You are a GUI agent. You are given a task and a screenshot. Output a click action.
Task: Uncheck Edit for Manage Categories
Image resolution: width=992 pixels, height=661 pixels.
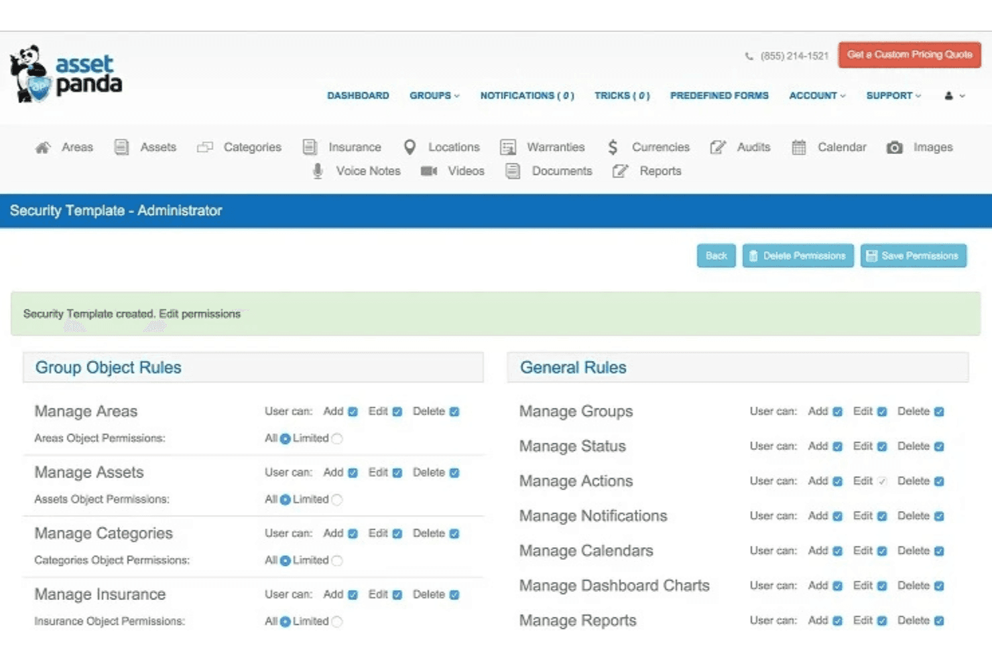point(397,534)
